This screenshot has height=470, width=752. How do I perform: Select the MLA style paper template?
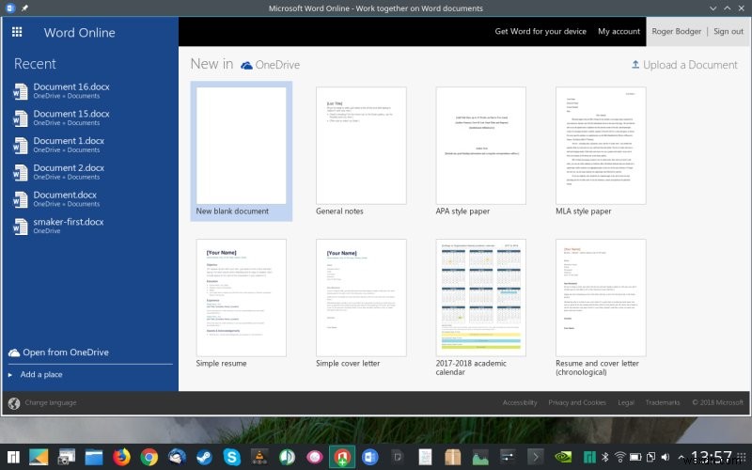(601, 151)
